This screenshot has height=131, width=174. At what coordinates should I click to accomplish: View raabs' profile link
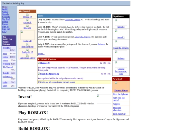tap(5, 82)
